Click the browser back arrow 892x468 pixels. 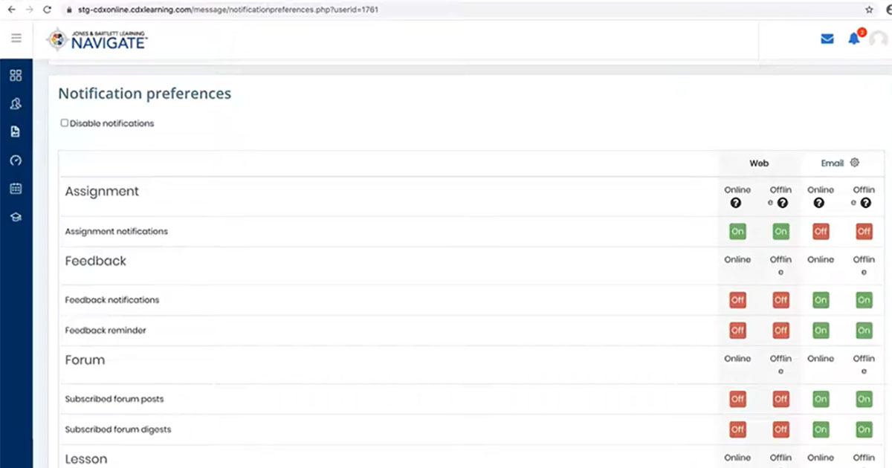tap(11, 10)
